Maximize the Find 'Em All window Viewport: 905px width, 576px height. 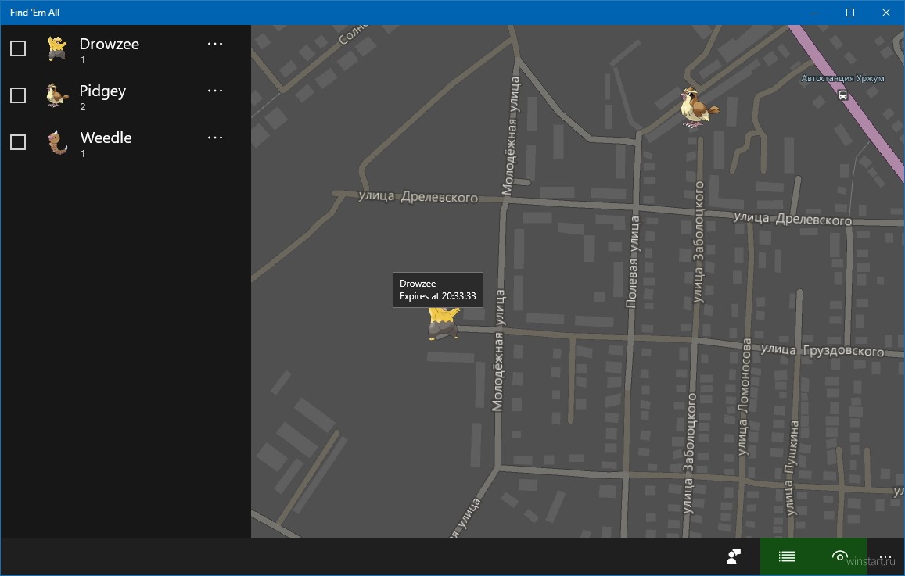coord(850,13)
